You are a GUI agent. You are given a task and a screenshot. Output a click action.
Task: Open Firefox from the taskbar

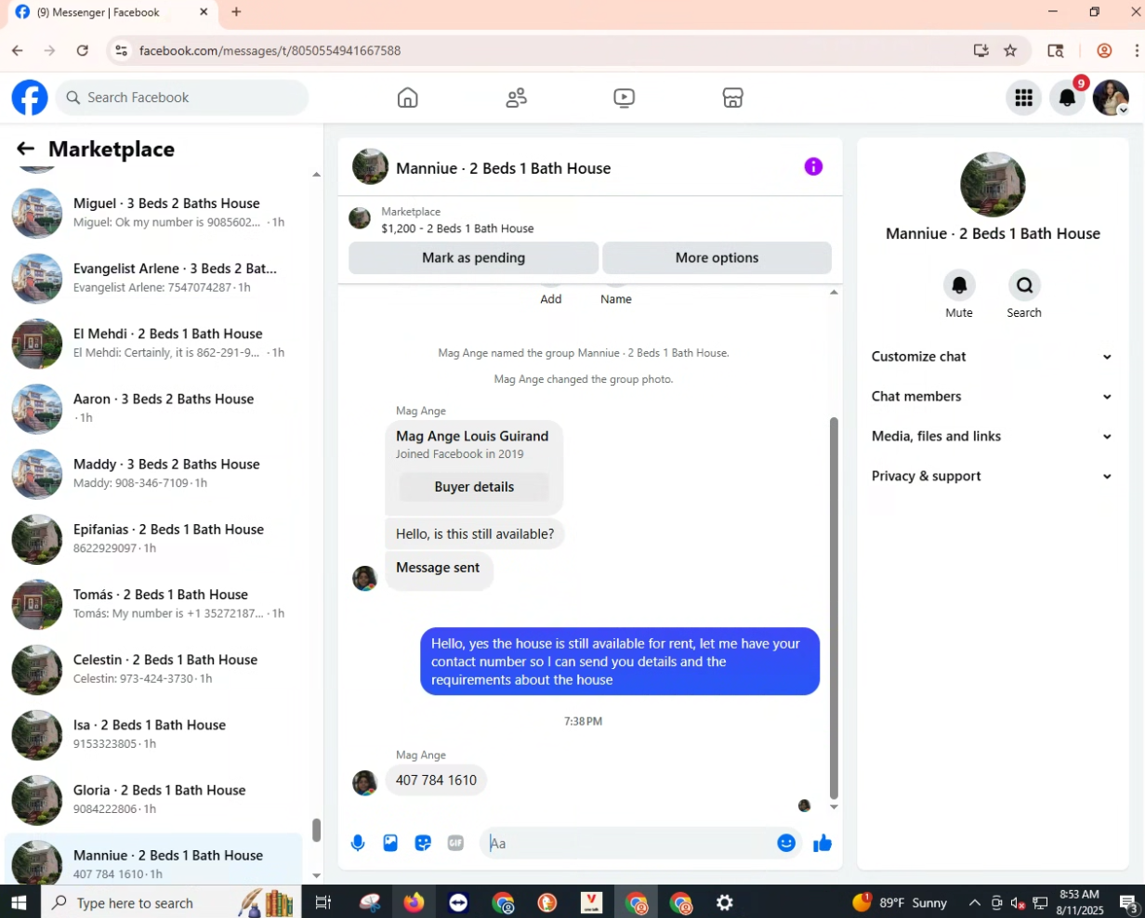(414, 902)
